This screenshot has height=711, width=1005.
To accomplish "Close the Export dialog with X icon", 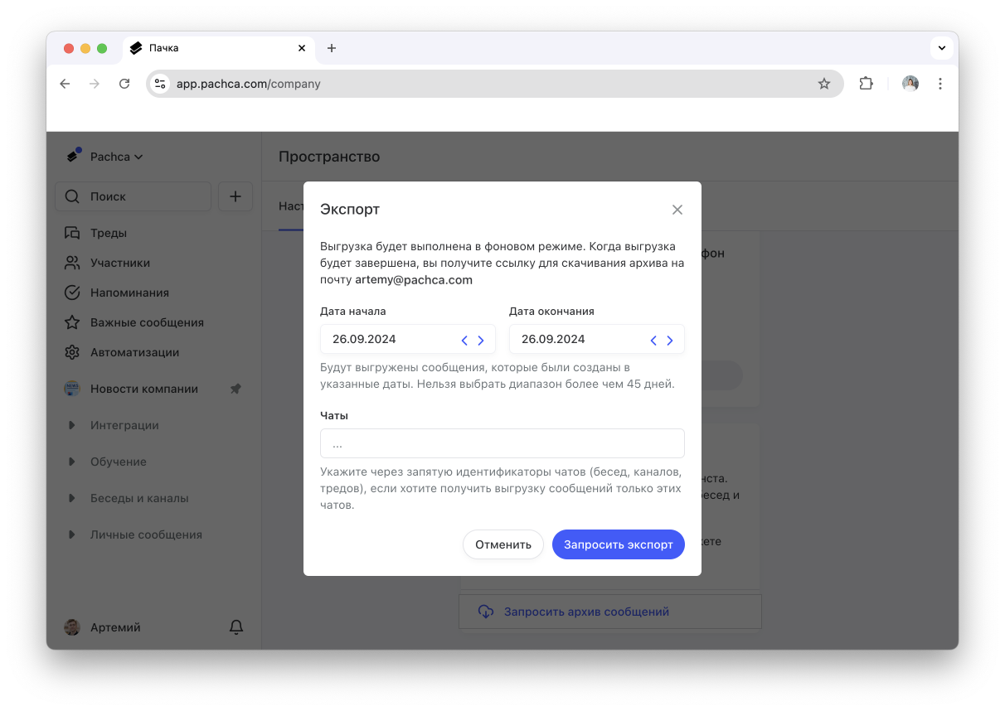I will (x=677, y=210).
